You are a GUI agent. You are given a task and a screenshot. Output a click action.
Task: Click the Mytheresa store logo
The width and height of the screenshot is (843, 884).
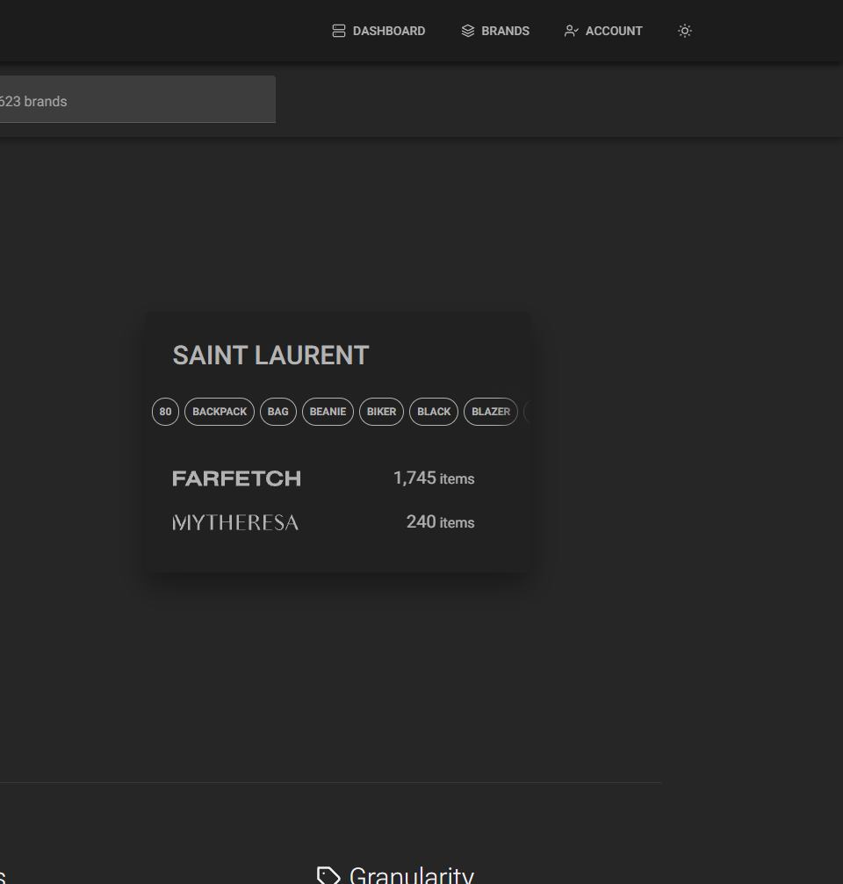(x=235, y=522)
